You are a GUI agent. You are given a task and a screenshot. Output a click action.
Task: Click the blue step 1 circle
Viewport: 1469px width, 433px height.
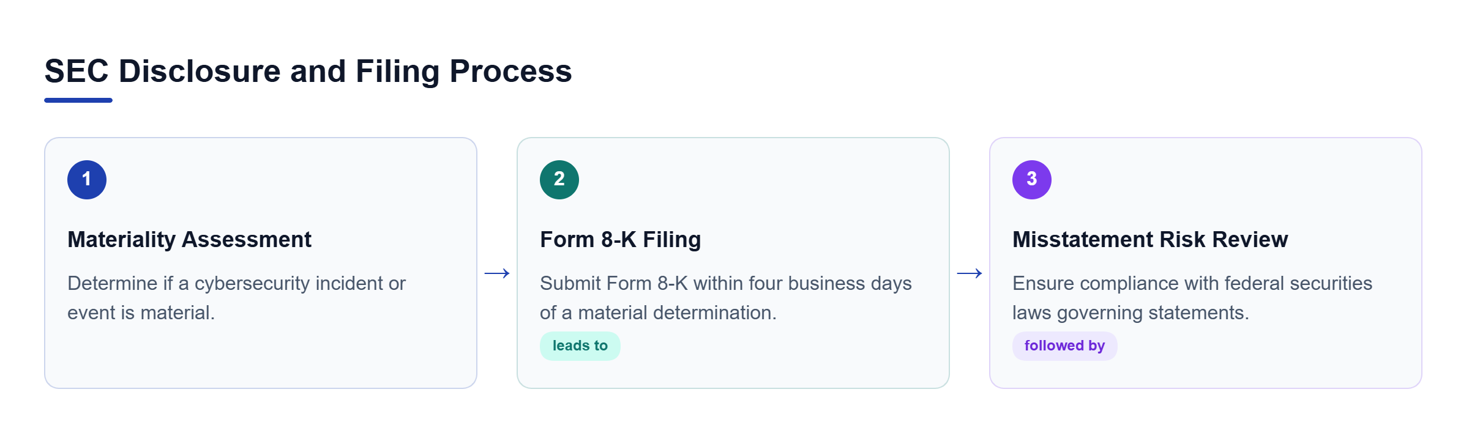[87, 180]
